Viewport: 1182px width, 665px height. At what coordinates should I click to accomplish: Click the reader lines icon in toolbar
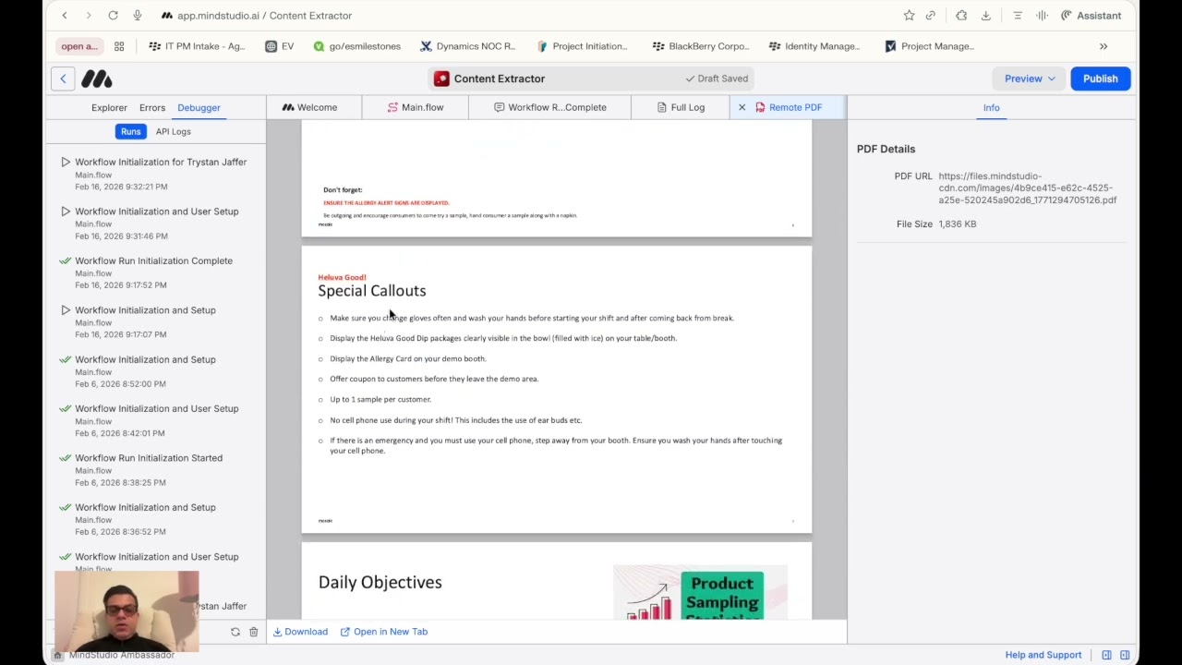(x=1018, y=16)
